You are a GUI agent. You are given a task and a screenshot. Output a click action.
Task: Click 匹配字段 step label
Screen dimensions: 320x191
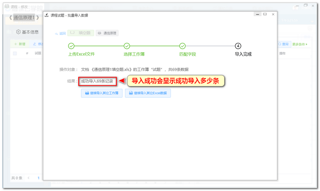[x=187, y=54]
